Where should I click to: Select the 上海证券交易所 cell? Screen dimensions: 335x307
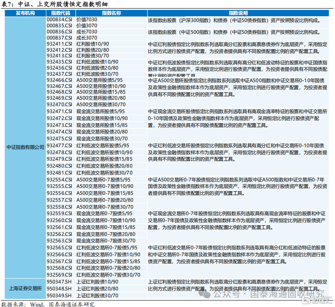pyautogui.click(x=26, y=288)
